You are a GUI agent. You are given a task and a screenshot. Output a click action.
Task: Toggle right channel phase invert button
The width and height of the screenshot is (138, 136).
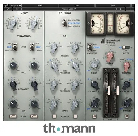click(x=127, y=116)
